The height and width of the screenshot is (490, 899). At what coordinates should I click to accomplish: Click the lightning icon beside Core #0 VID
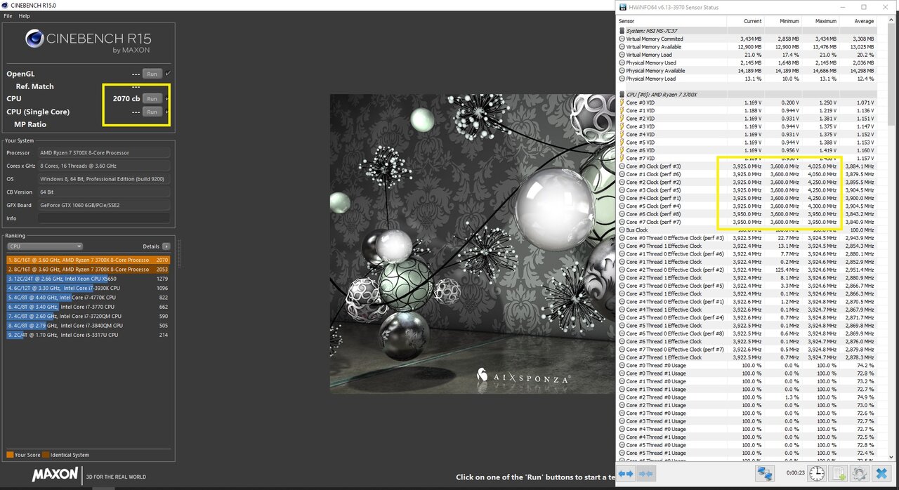622,102
